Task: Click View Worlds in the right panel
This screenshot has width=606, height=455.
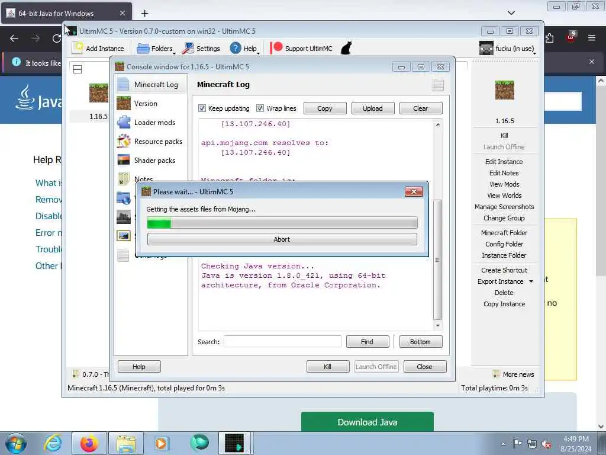Action: (x=504, y=196)
